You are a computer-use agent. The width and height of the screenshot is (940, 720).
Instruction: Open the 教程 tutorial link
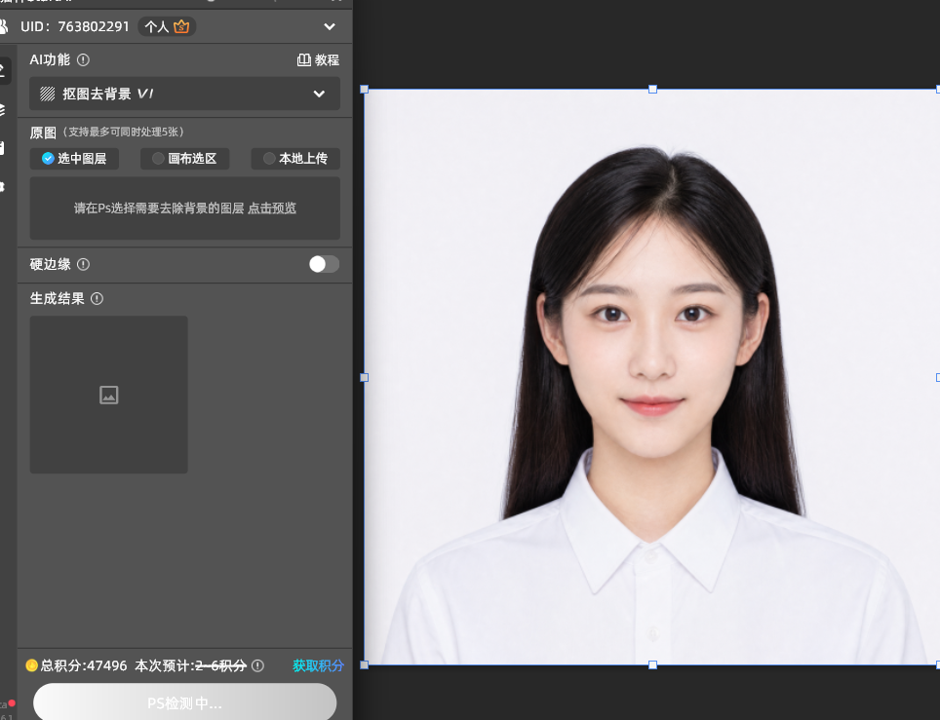click(318, 59)
